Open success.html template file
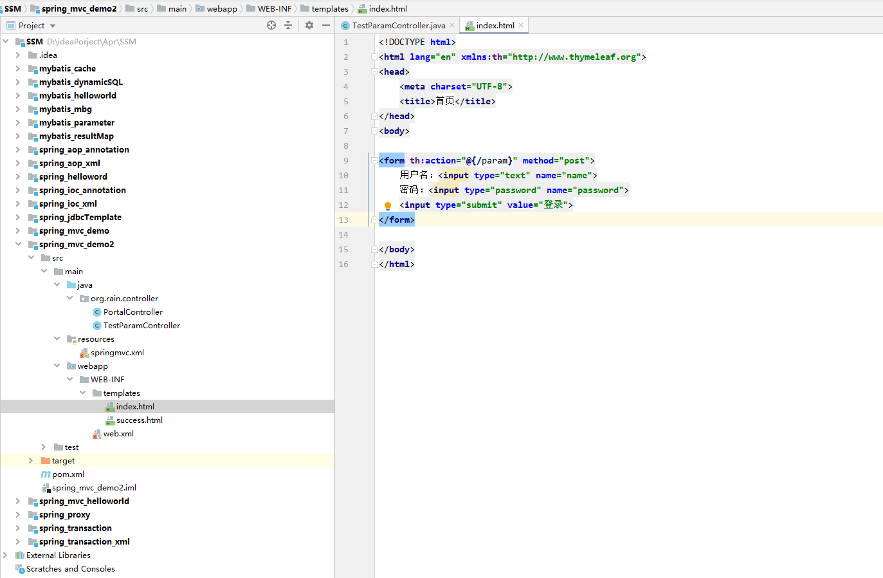This screenshot has width=883, height=578. pyautogui.click(x=140, y=420)
